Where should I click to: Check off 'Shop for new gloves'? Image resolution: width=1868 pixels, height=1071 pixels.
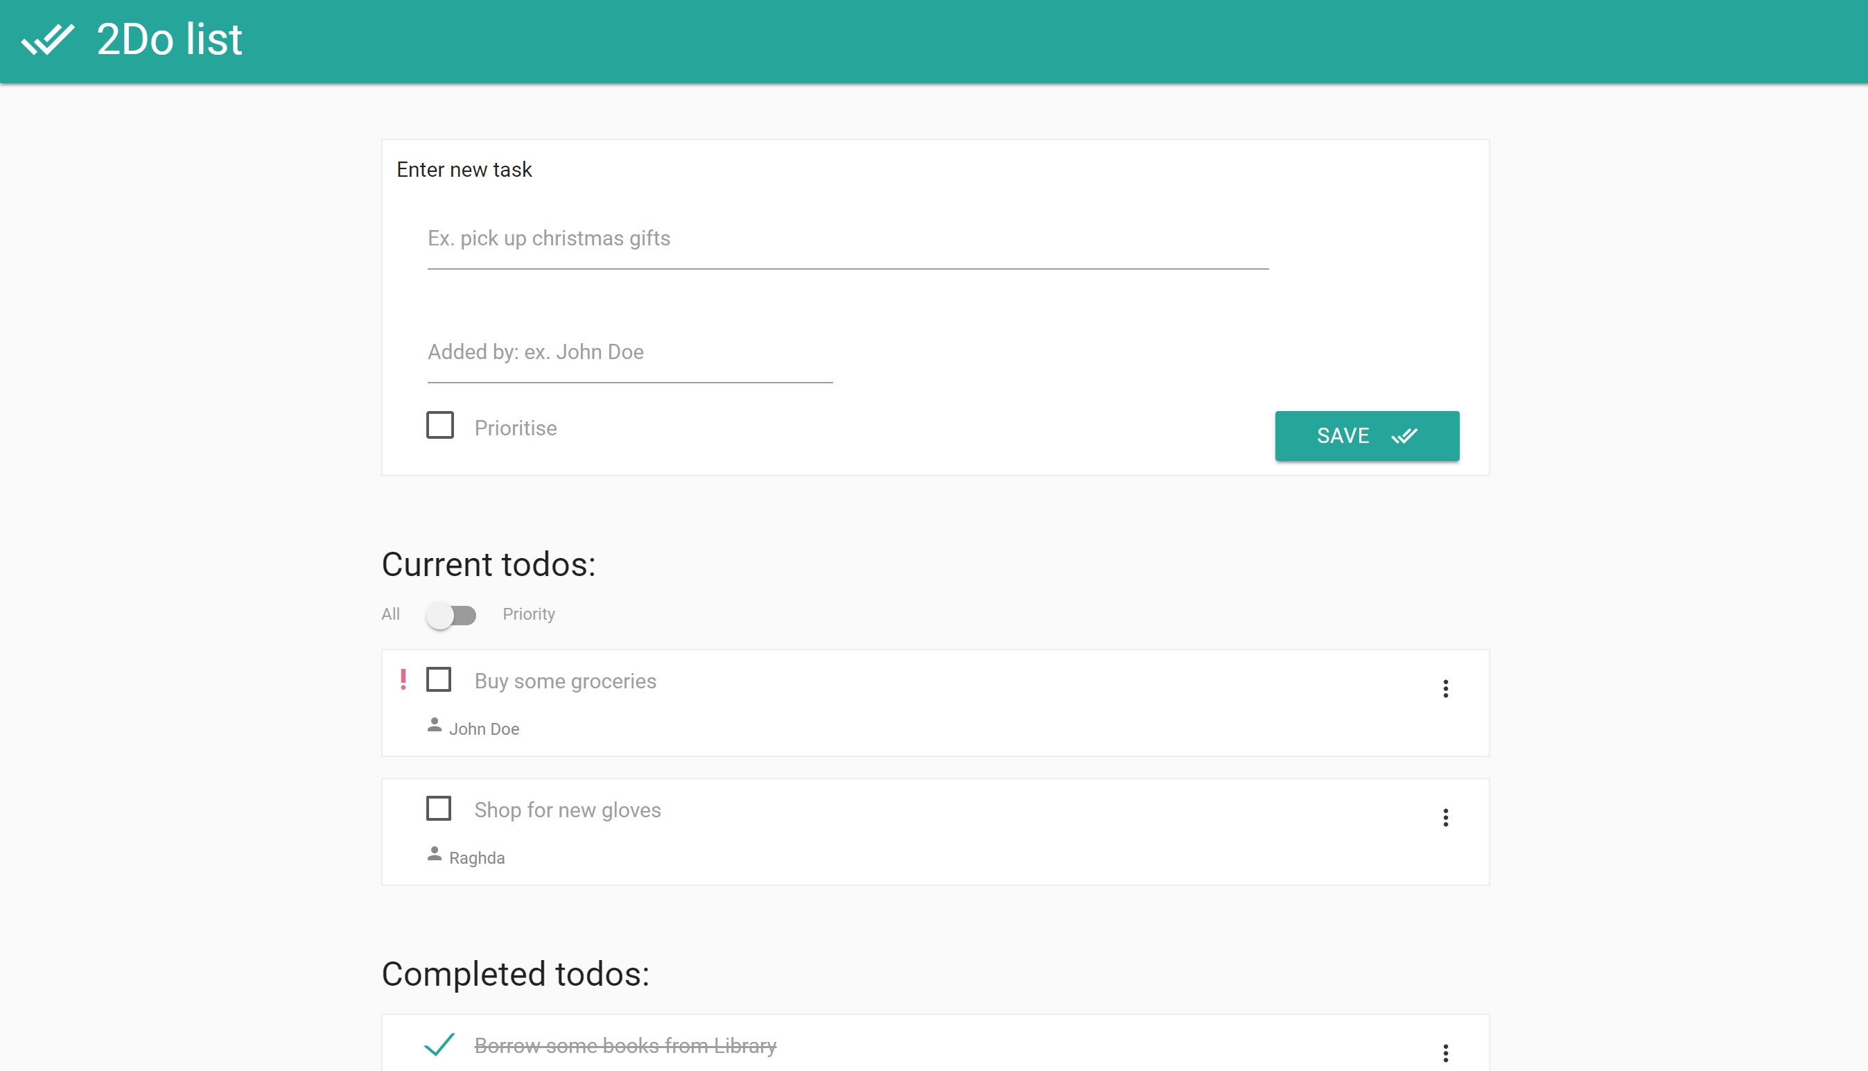(439, 808)
